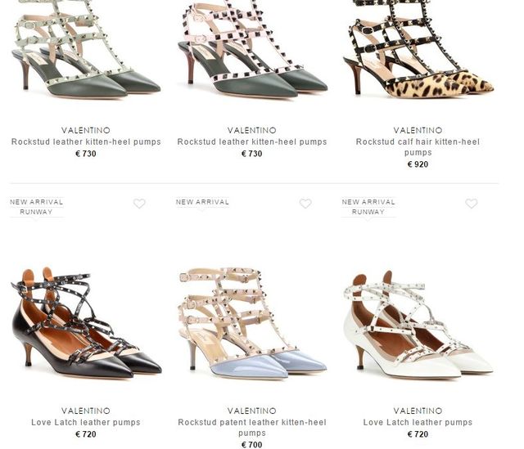Click the Valentino brand name above the € 920 pumps
This screenshot has width=524, height=449.
(x=418, y=130)
